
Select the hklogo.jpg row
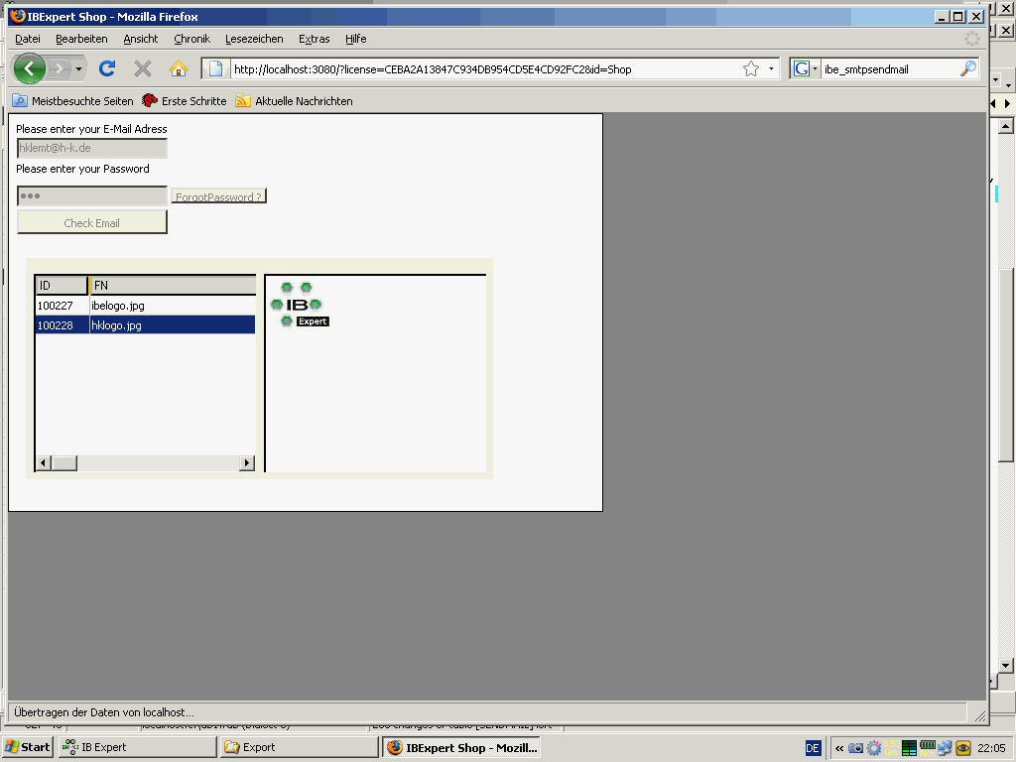pos(145,325)
